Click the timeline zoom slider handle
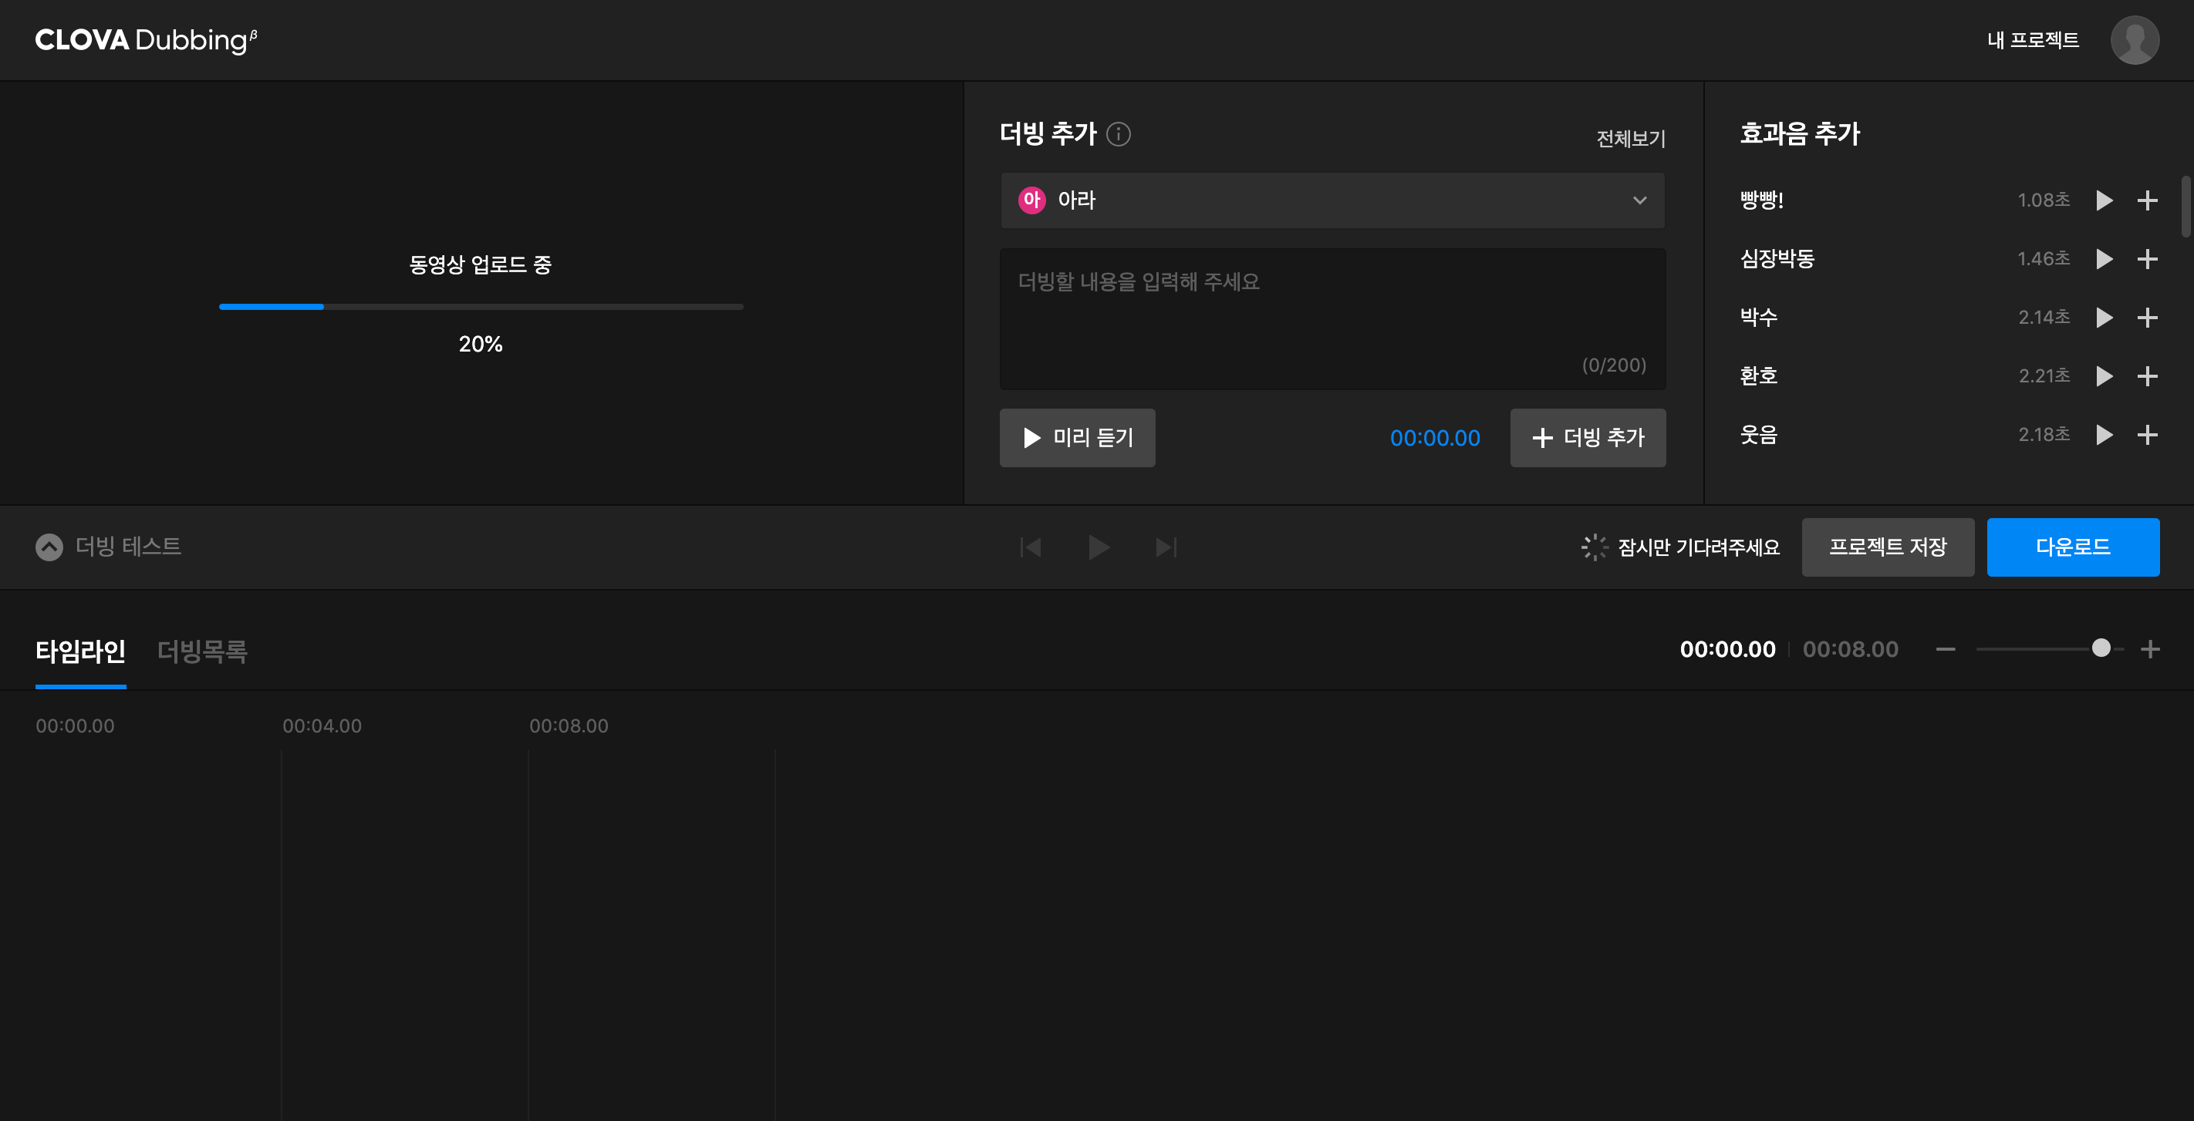 pos(2101,648)
